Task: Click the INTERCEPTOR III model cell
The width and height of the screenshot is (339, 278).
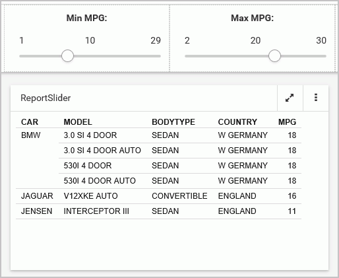Action: [x=96, y=211]
